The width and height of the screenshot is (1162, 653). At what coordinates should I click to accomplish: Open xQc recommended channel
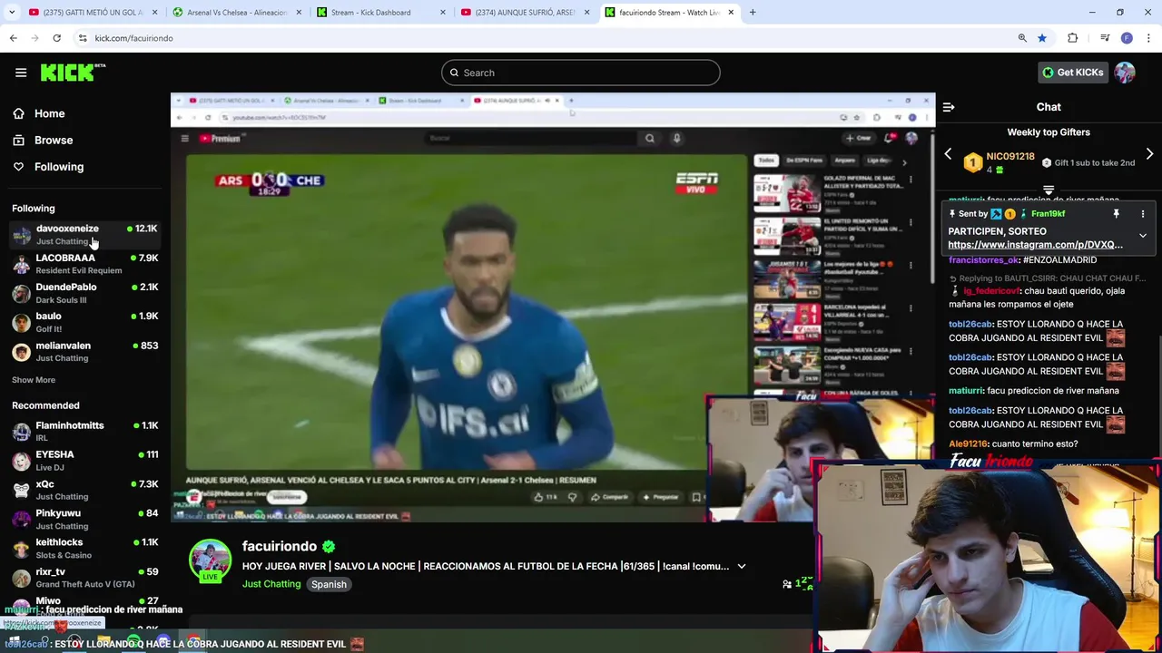84,491
